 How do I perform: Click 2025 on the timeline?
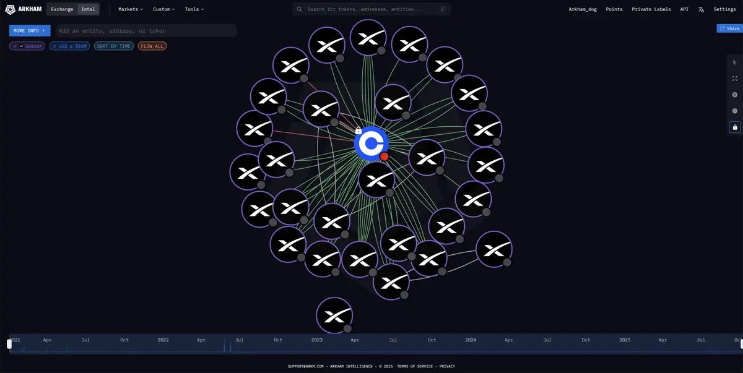625,340
